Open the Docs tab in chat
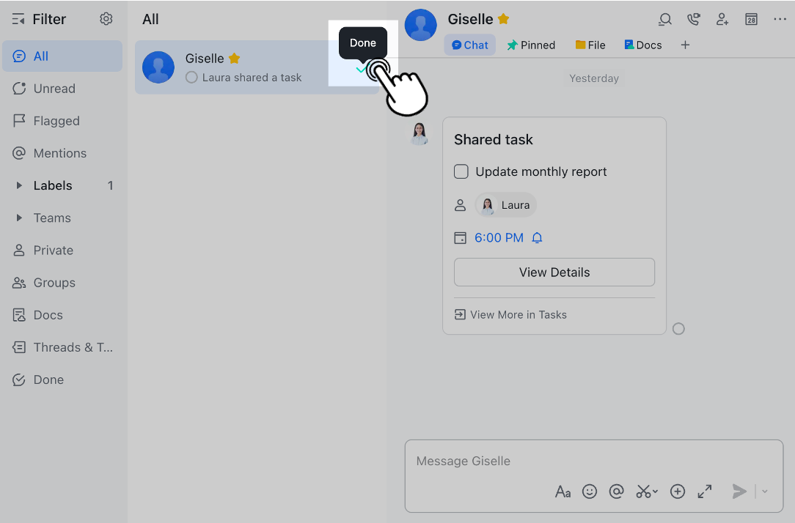Screen dimensions: 795x523 point(642,45)
